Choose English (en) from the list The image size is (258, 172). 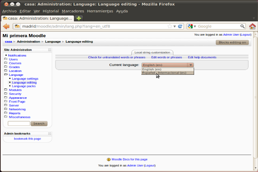pyautogui.click(x=152, y=69)
